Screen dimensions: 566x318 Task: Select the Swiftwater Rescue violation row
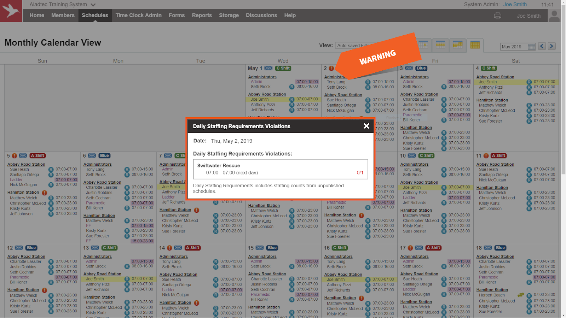click(281, 169)
